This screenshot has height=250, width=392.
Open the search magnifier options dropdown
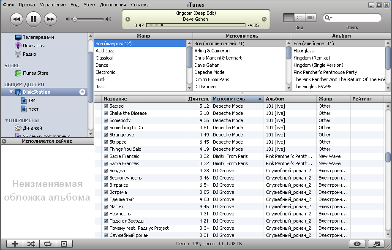pos(328,18)
